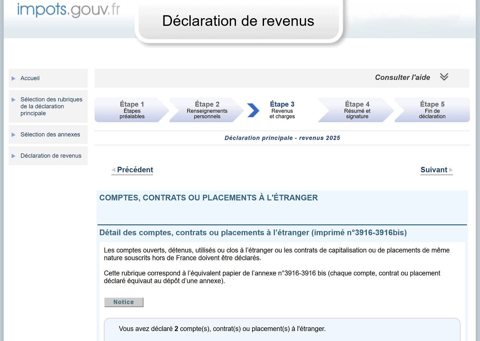Click the arrow icon beside Accueil
The image size is (480, 341).
pos(14,78)
